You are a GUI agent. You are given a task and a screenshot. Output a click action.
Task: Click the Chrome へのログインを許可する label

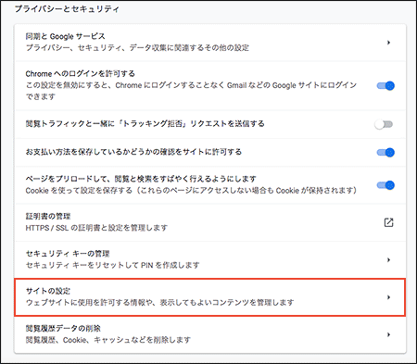coord(80,74)
